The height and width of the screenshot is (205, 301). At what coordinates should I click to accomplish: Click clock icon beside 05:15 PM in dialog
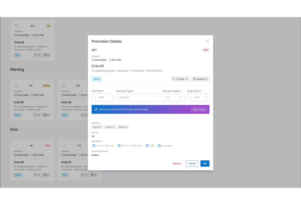[x=110, y=60]
